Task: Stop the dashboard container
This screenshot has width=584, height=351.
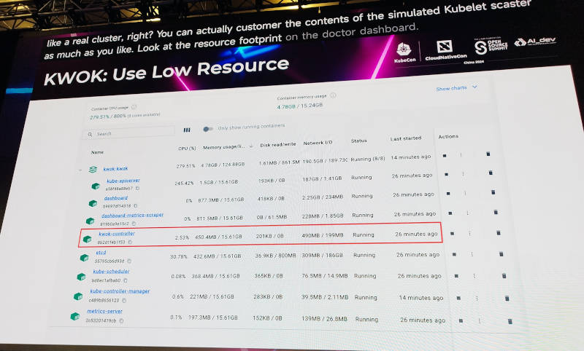Action: [448, 194]
